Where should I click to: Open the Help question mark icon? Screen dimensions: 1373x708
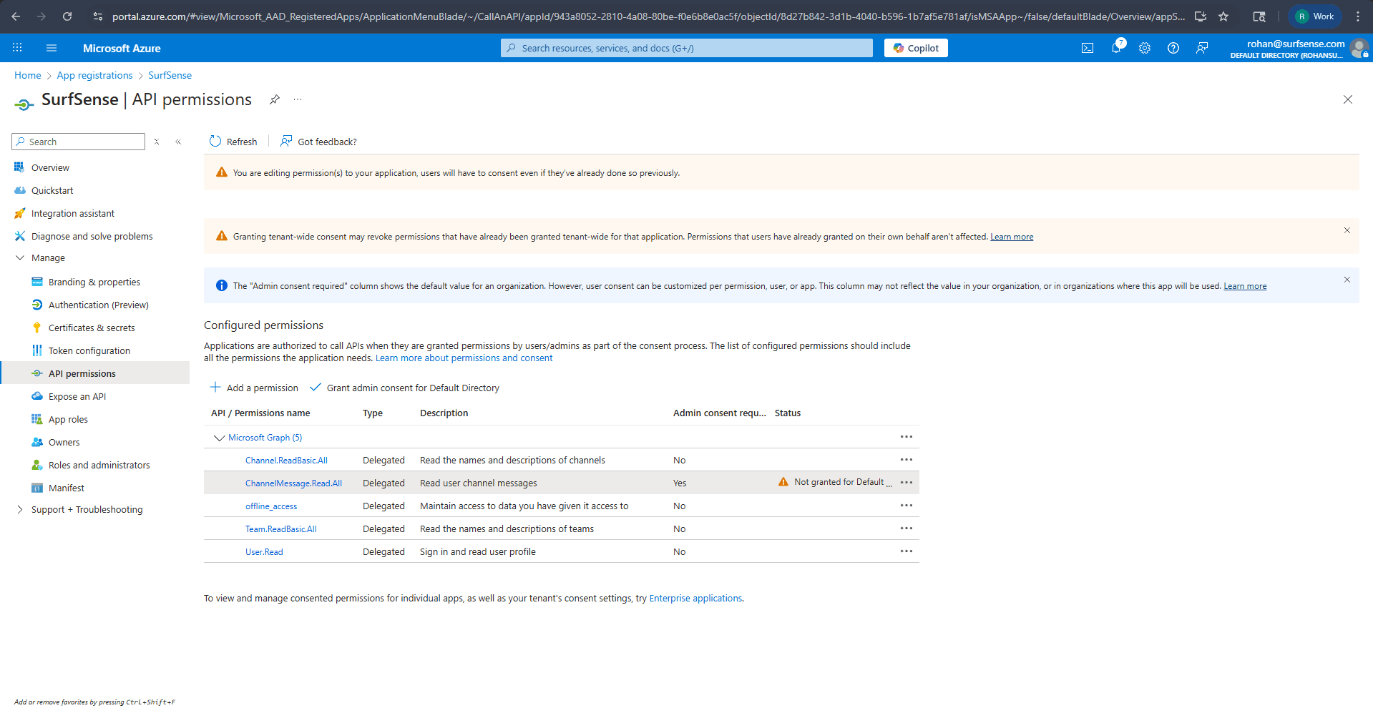click(1173, 48)
